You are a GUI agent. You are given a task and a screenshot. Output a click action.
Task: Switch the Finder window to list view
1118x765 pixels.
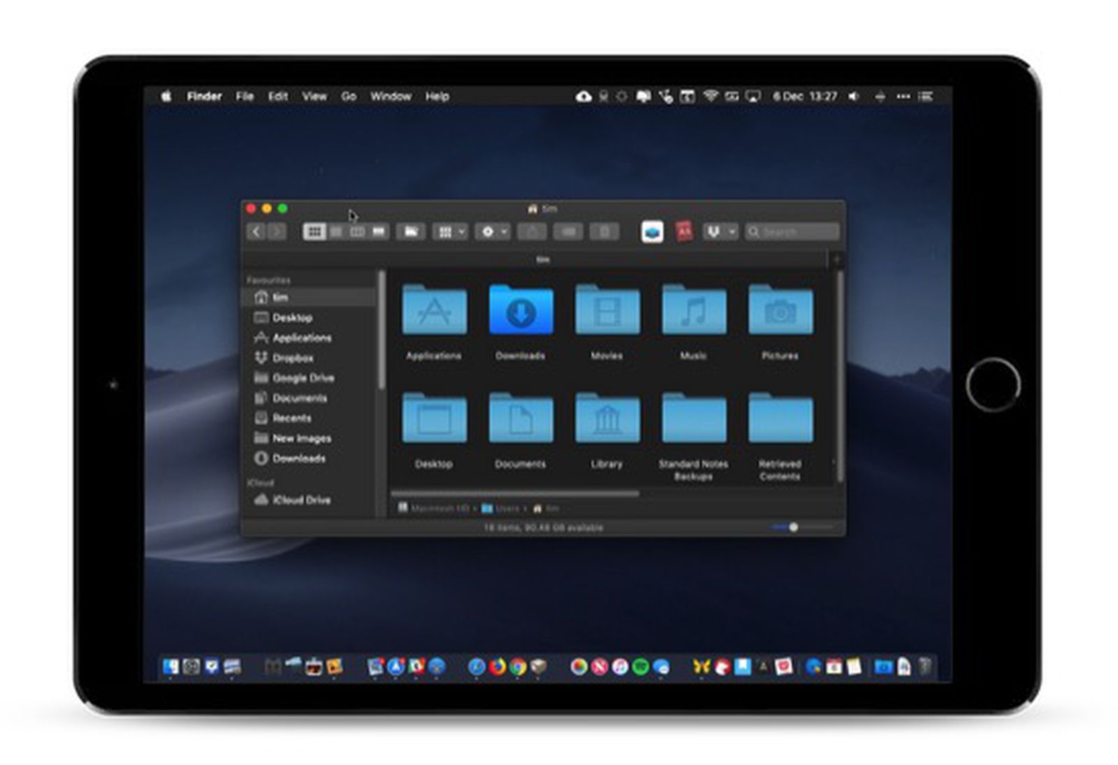(x=336, y=231)
